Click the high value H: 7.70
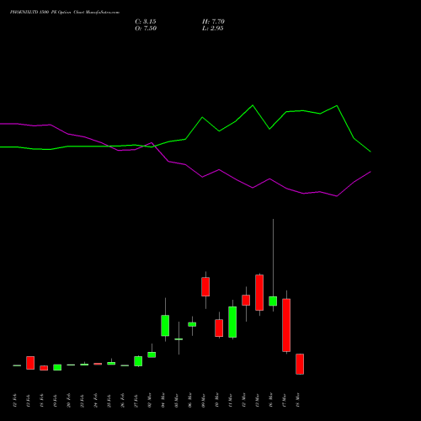This screenshot has width=421, height=421. pyautogui.click(x=213, y=22)
